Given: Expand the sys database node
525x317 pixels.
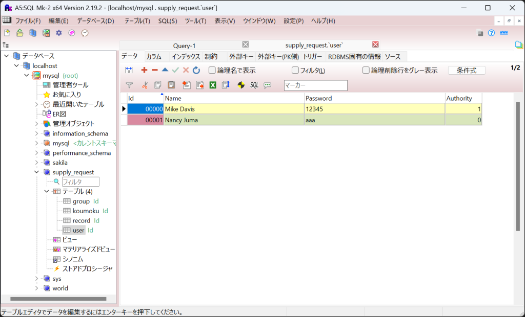Looking at the screenshot, I should click(37, 279).
